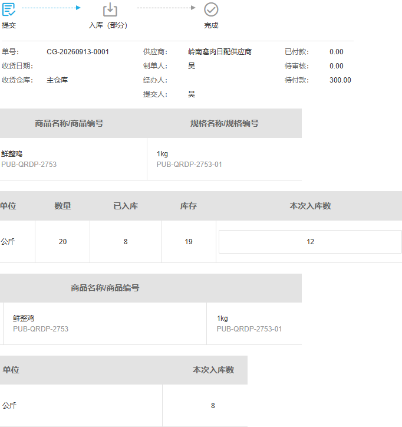The height and width of the screenshot is (427, 402).
Task: Click PUB-QRDP-2753 code in second table
Action: point(41,329)
